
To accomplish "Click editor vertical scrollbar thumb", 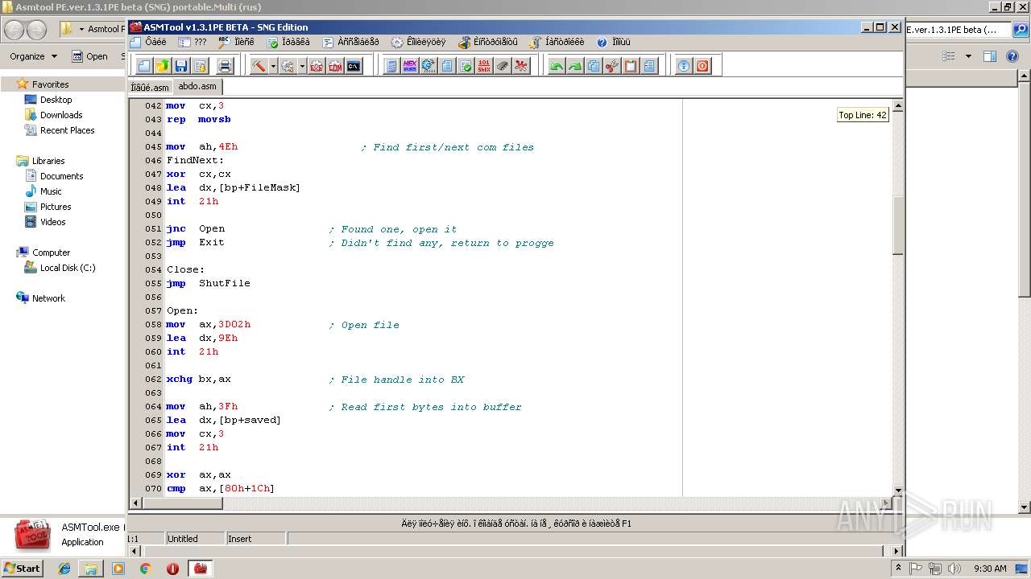I will pos(897,224).
